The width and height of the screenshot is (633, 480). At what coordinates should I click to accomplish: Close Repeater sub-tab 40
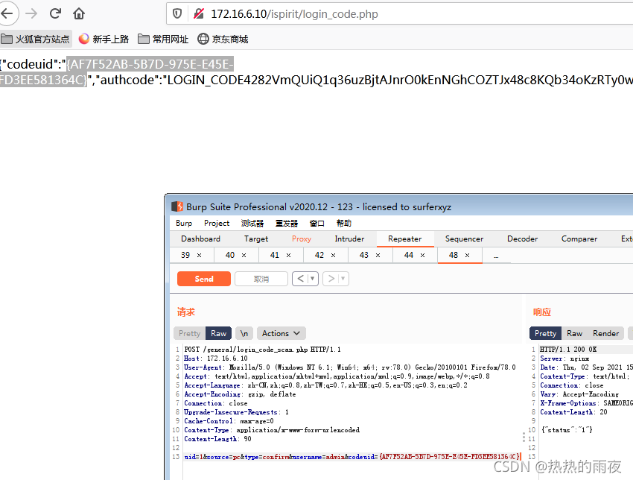click(x=244, y=256)
